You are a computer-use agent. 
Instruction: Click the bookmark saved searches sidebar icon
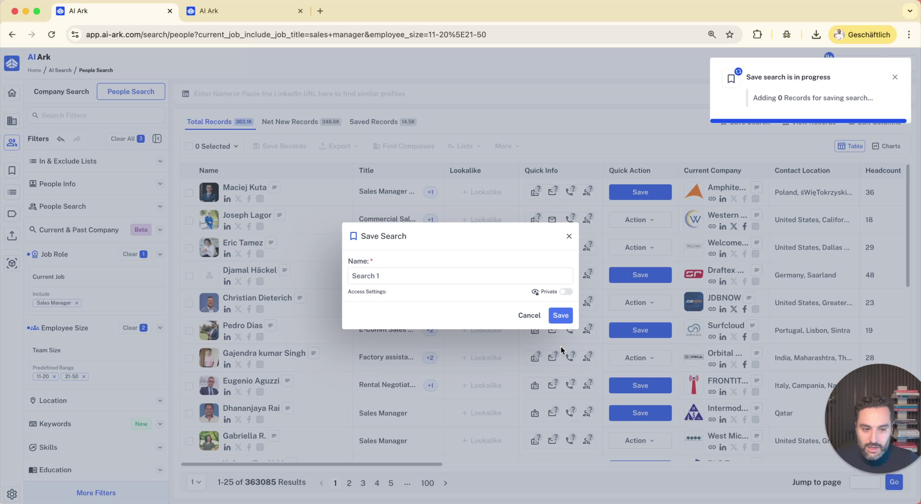coord(12,170)
